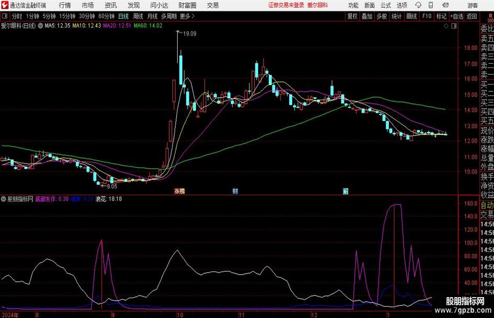Open the mobile phone icon in title bar
Screen dimensions: 494x318
431,5
